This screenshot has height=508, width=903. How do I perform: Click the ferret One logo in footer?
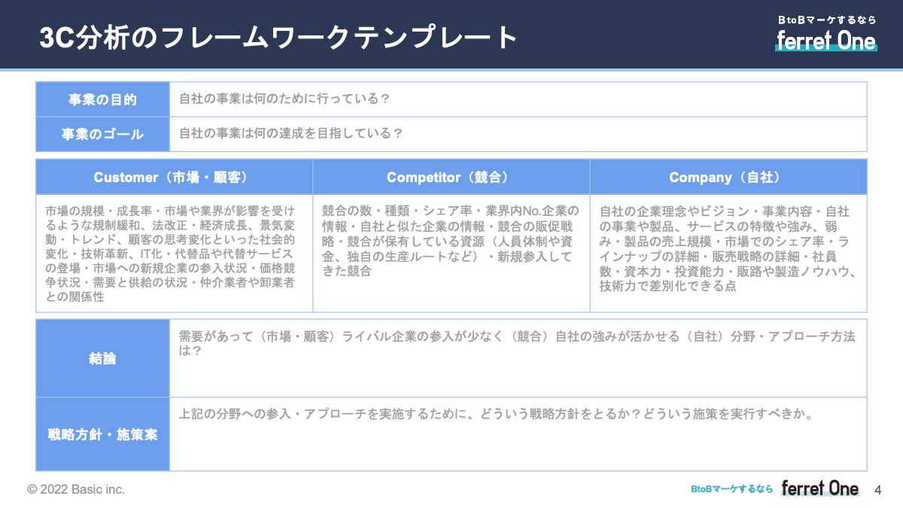click(x=819, y=488)
